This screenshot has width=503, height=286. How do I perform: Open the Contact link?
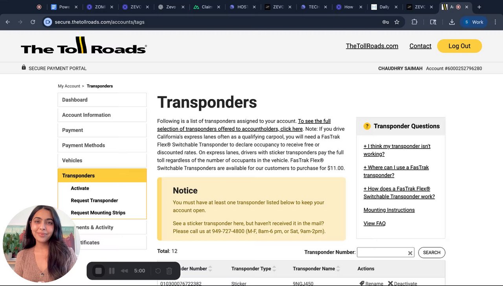pos(420,46)
